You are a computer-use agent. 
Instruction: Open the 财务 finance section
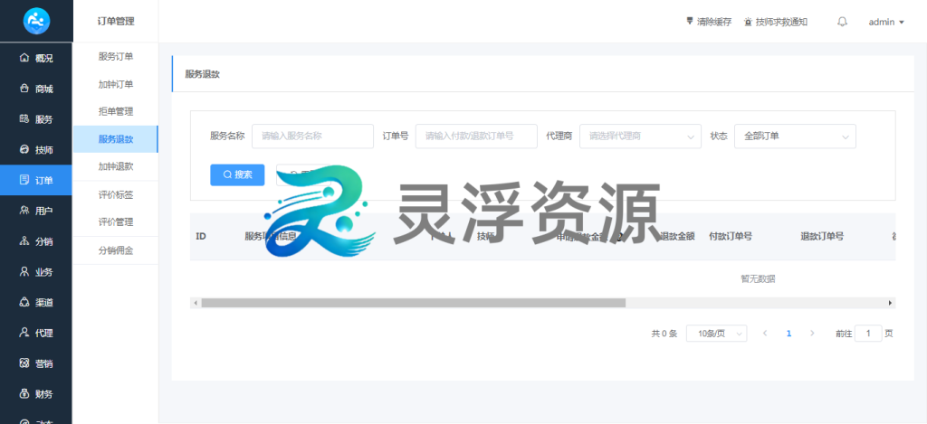click(36, 394)
